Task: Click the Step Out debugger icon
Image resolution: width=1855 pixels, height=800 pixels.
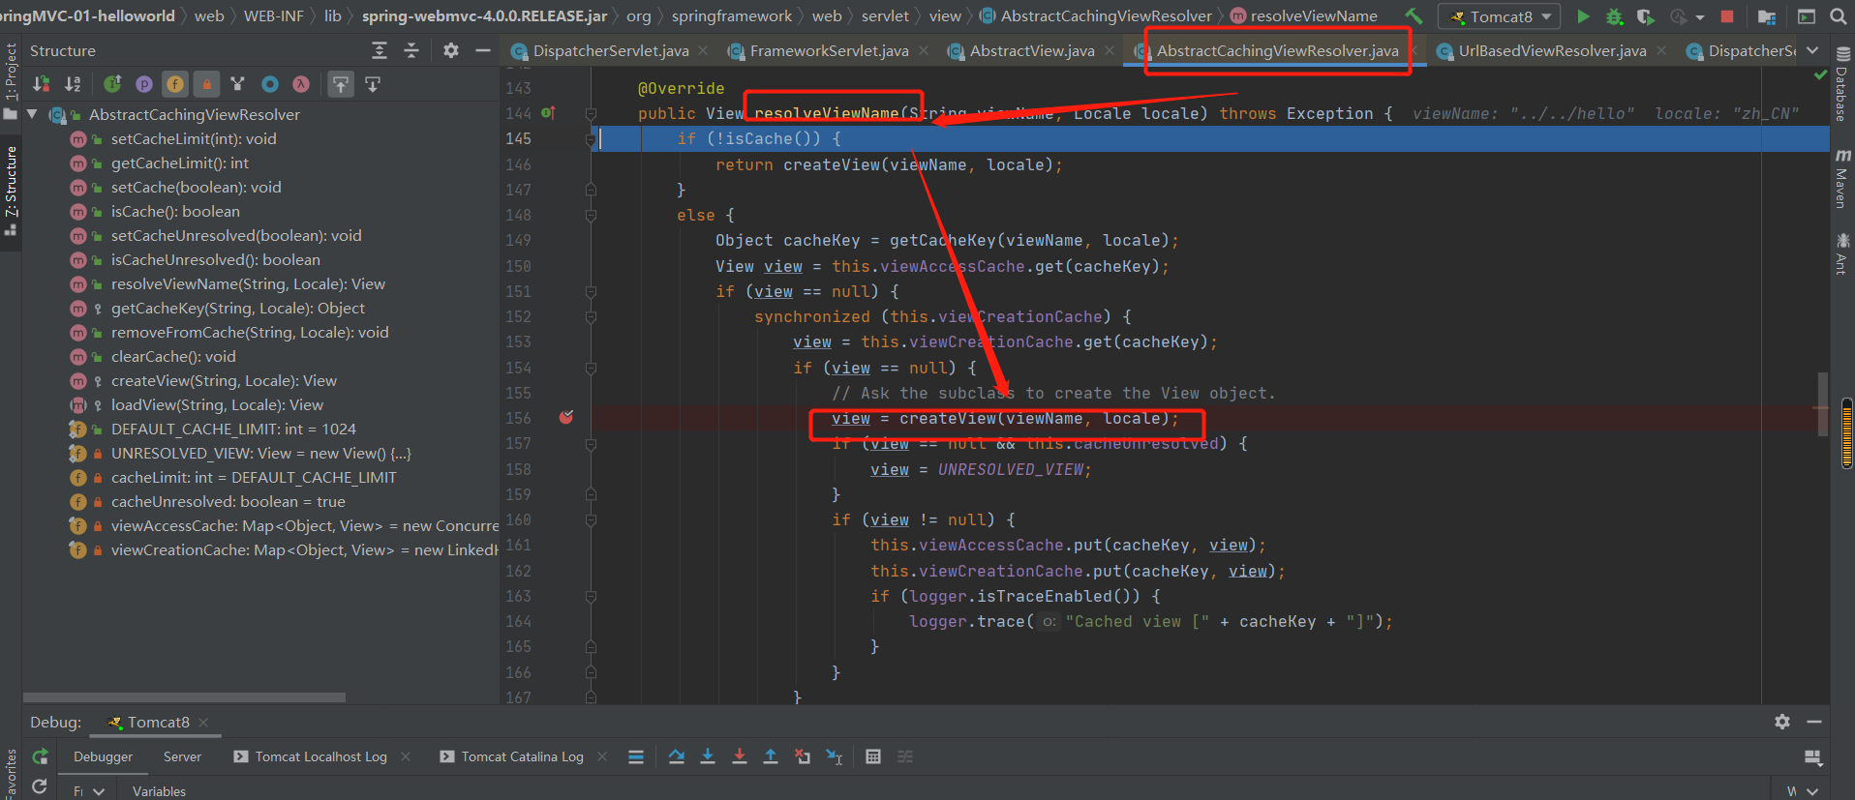Action: click(x=771, y=756)
